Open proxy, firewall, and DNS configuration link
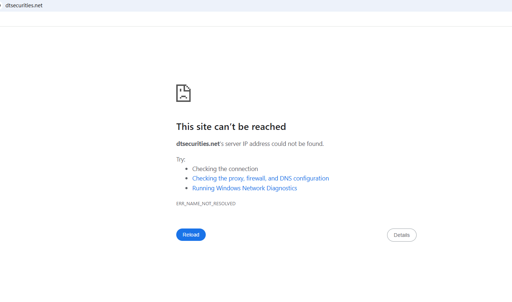The width and height of the screenshot is (512, 302). click(260, 178)
